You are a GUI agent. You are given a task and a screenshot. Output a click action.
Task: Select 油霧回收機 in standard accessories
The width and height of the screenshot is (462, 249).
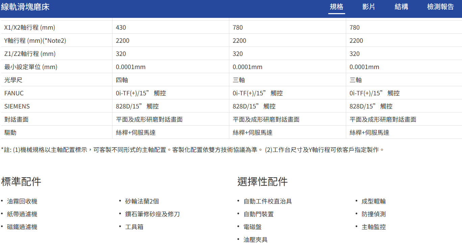[22, 201]
